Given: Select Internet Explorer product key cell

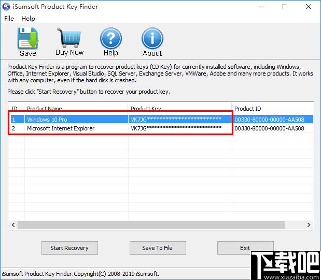Looking at the screenshot, I should 180,128.
